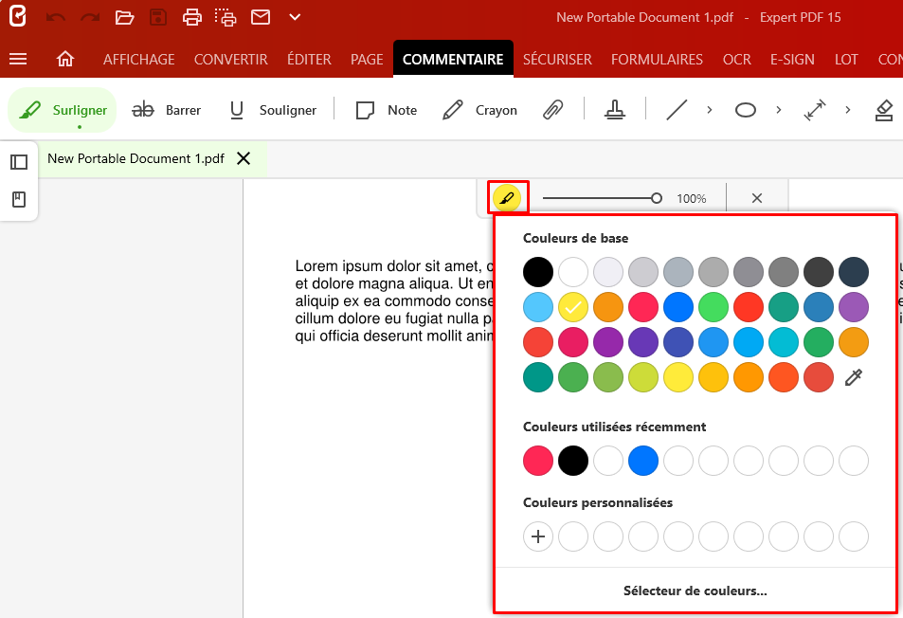Save the document using the diskette icon

(158, 17)
